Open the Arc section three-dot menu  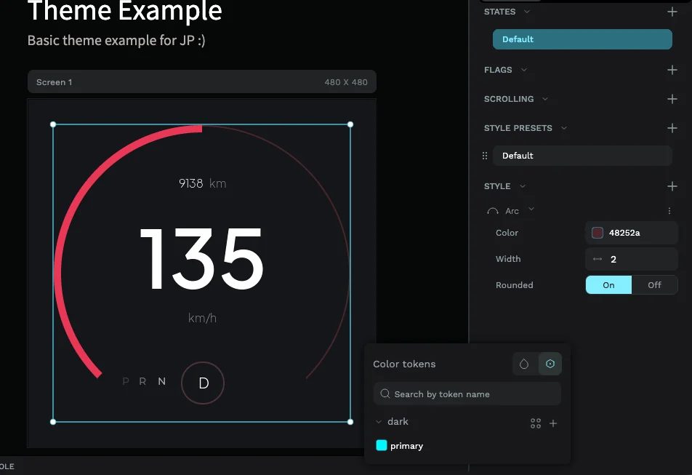pos(669,211)
